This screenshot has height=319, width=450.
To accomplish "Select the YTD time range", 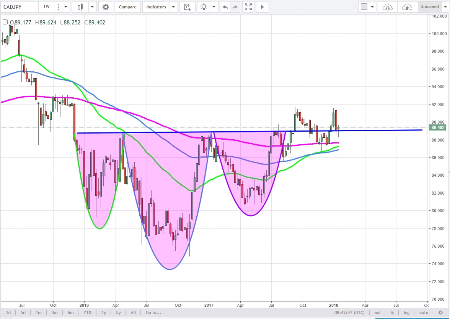I will 87,313.
